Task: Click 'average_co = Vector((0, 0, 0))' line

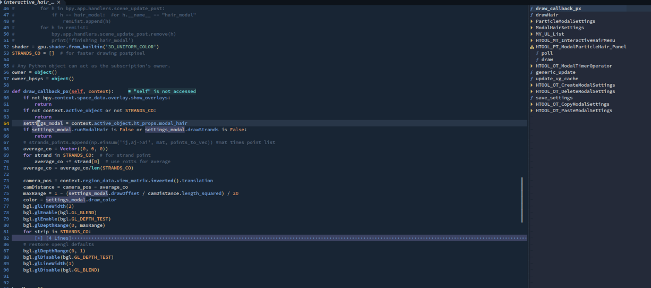Action: coord(66,149)
